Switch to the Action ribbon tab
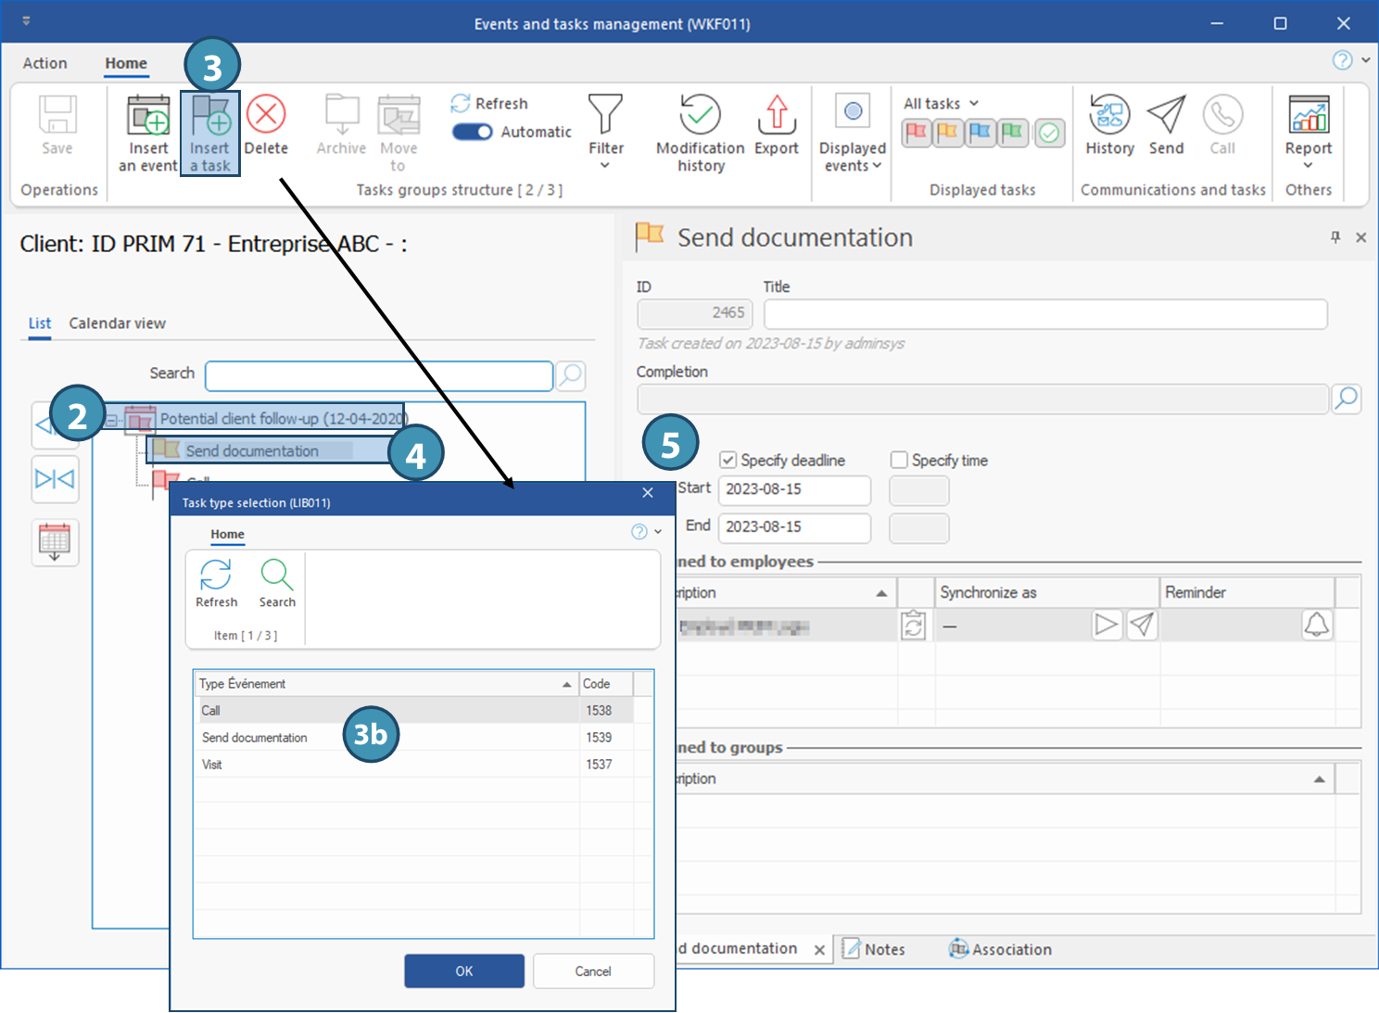Image resolution: width=1379 pixels, height=1013 pixels. 44,63
